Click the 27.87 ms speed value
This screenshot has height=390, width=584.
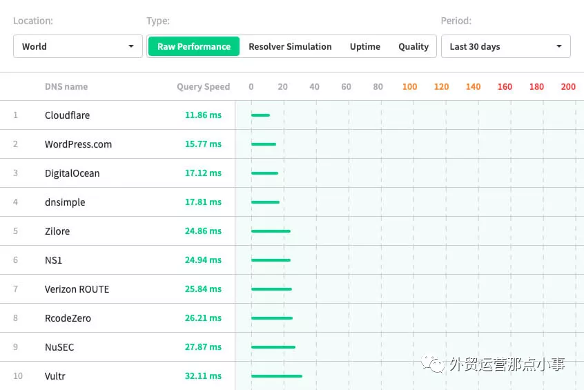click(203, 347)
